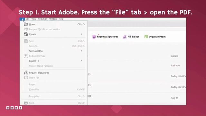Click the Print printer icon
This screenshot has height=116, width=206.
point(26,103)
